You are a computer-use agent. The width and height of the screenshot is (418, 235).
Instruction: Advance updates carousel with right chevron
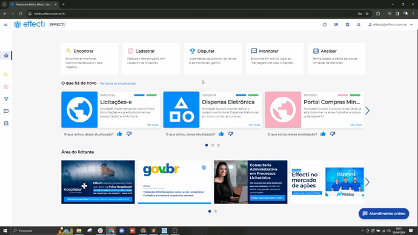click(367, 110)
